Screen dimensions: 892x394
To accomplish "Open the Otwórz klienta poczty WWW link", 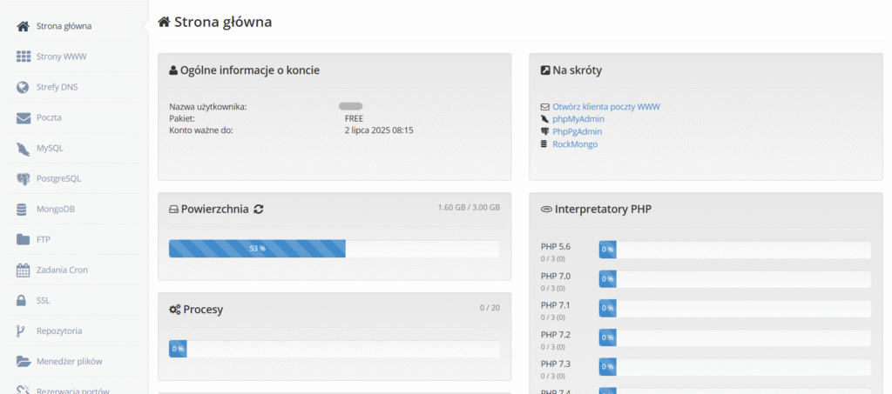I will coord(606,107).
